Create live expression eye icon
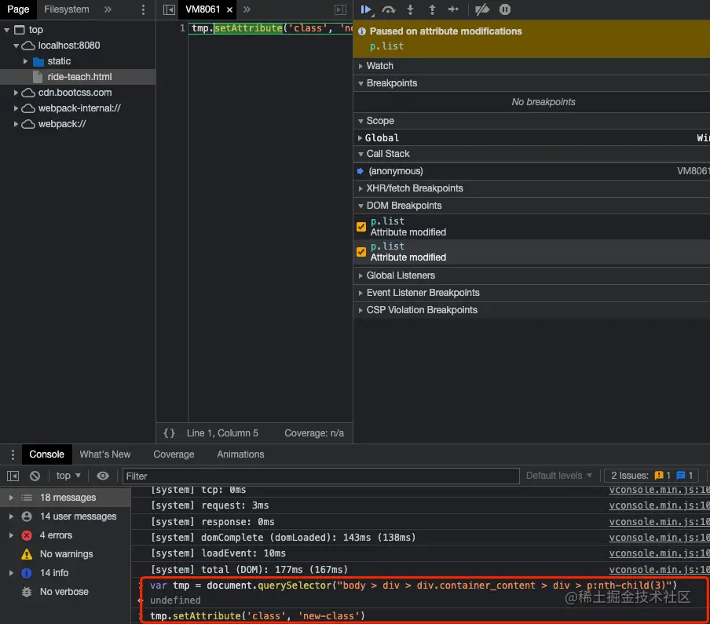 click(103, 476)
